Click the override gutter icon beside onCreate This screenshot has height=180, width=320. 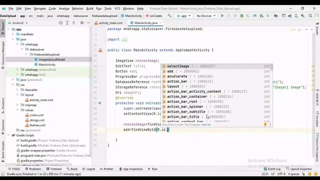pos(100,103)
